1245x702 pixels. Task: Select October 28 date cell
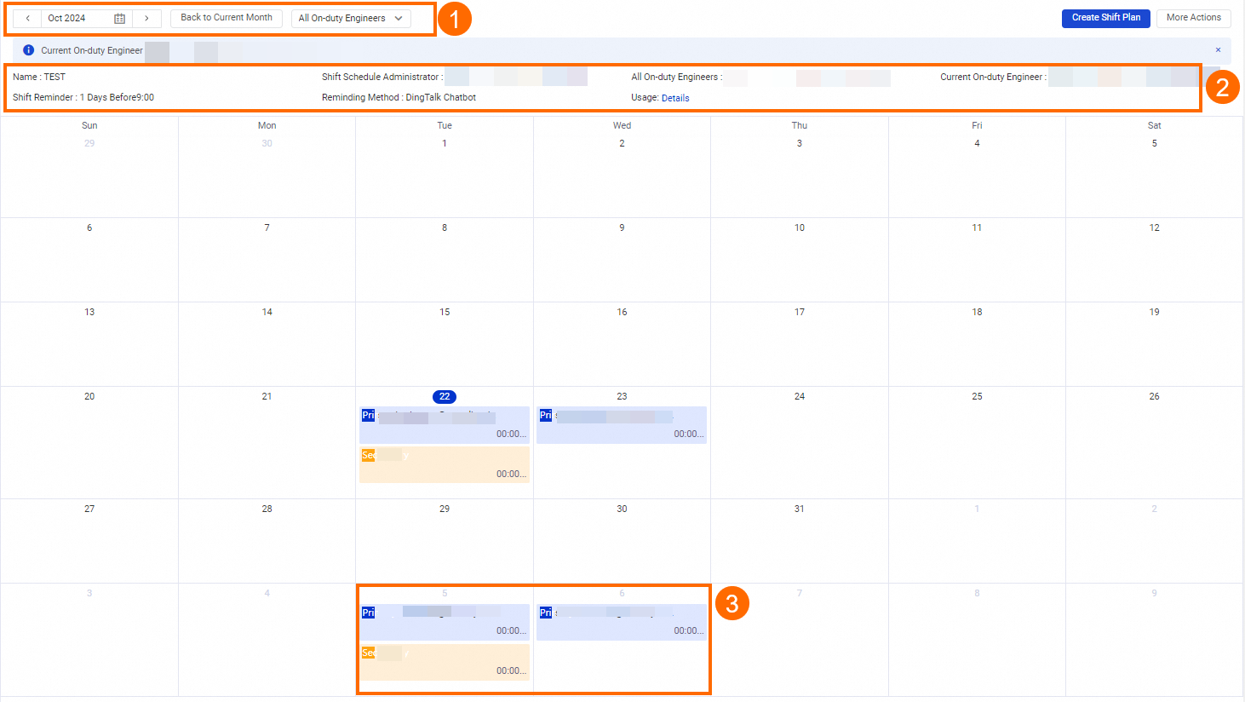267,541
